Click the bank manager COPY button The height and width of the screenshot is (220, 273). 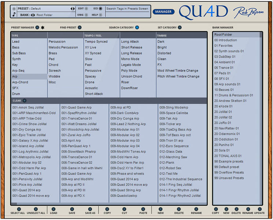pyautogui.click(x=216, y=209)
